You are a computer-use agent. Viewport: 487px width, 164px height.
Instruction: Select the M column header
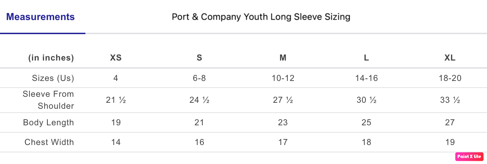click(x=283, y=58)
